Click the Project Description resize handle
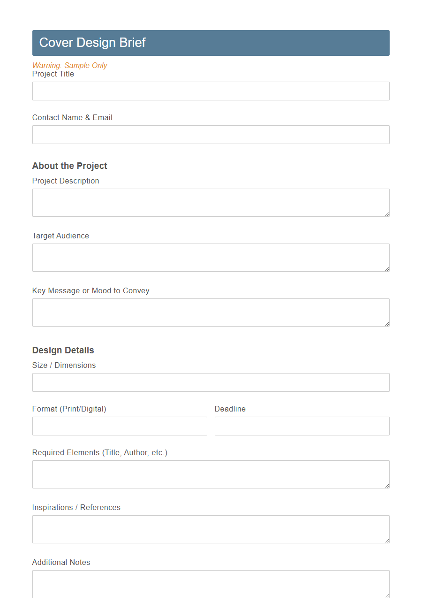The height and width of the screenshot is (610, 422). (387, 214)
